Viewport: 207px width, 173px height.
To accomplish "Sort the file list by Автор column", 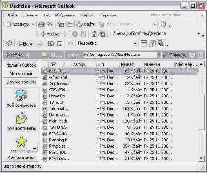I will [84, 64].
